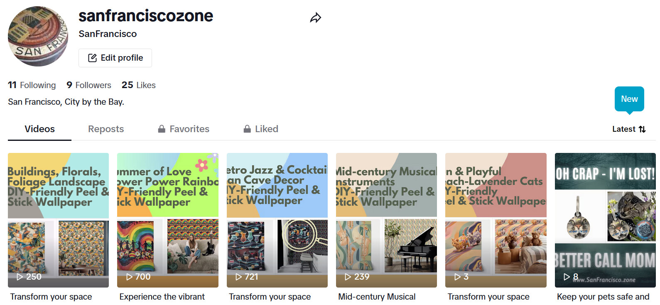
Task: Click the lock icon beside Liked
Action: point(247,129)
